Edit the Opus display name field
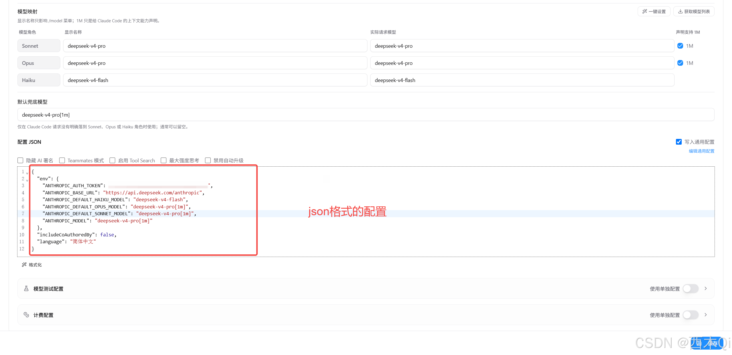The height and width of the screenshot is (355, 732). point(215,63)
